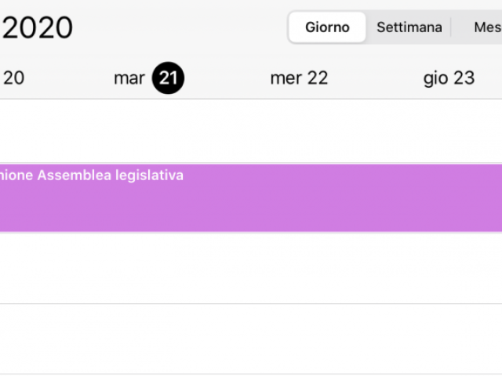The width and height of the screenshot is (502, 376).
Task: Click the 2020 year heading
Action: pos(37,28)
